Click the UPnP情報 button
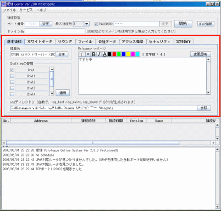 (x=206, y=24)
